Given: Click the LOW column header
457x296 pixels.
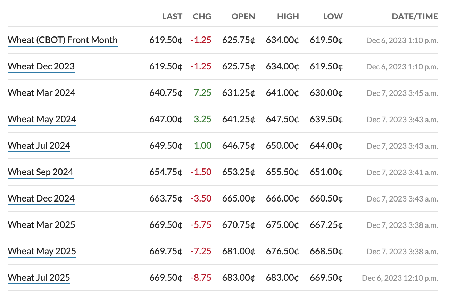Looking at the screenshot, I should pos(333,16).
